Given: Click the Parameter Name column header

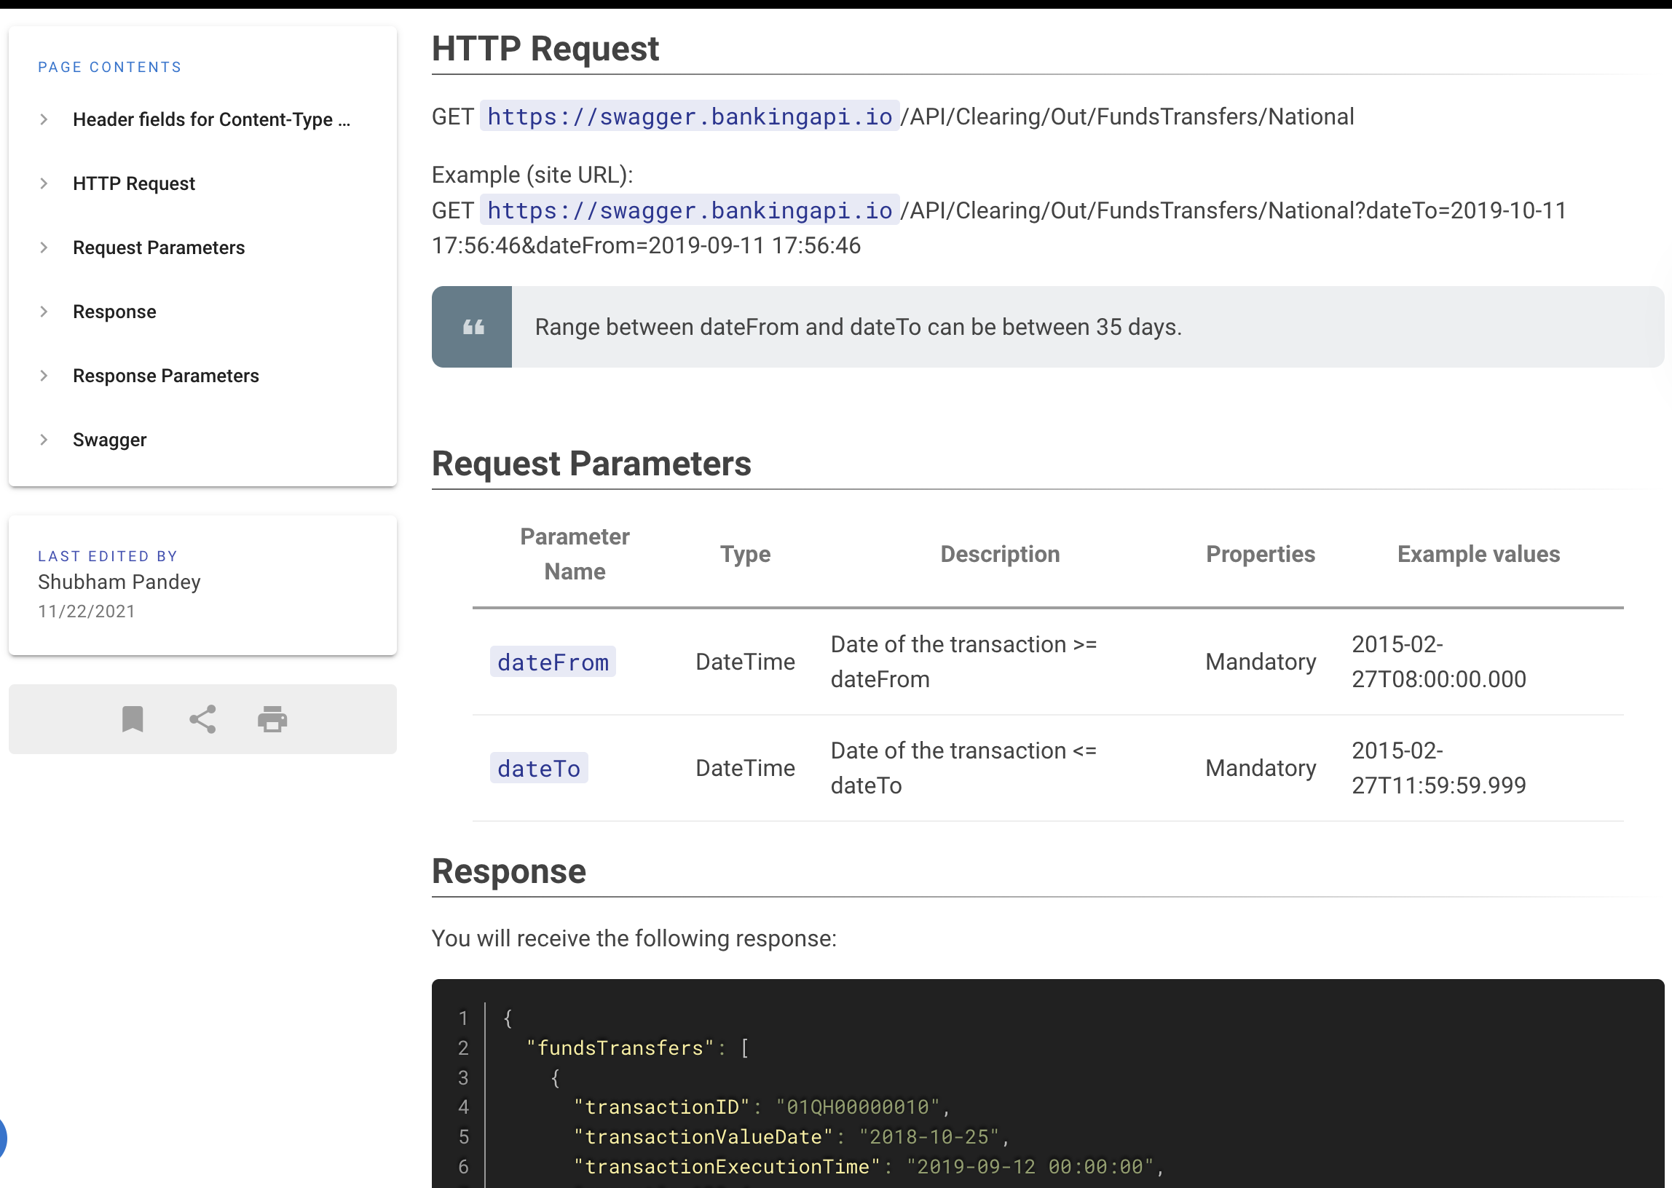Looking at the screenshot, I should (x=575, y=554).
